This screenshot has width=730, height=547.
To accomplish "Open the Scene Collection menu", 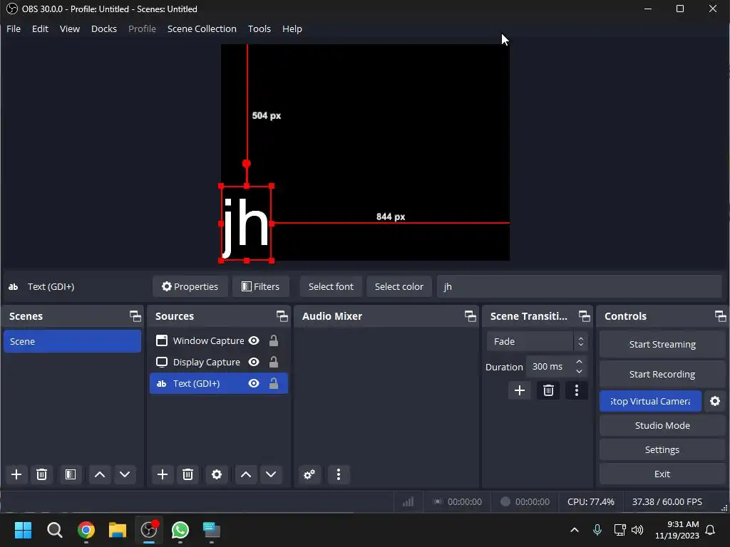I will 202,28.
